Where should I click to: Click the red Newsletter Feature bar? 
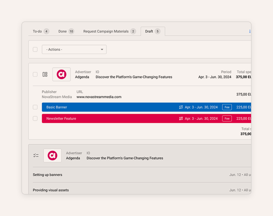pyautogui.click(x=108, y=118)
